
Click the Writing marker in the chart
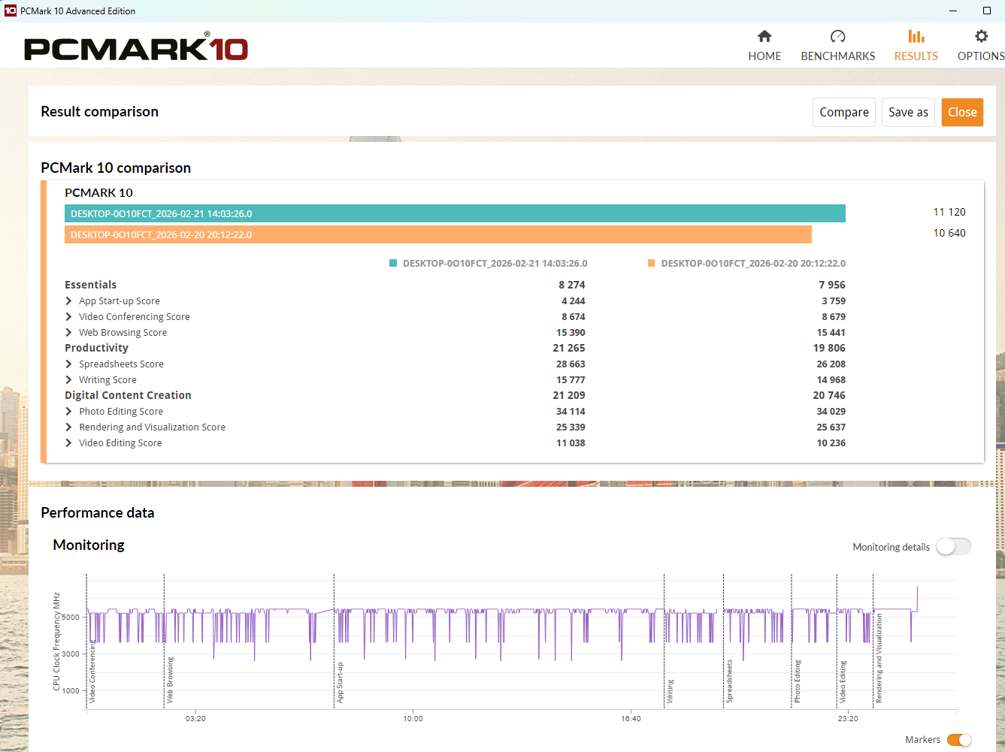(x=670, y=691)
